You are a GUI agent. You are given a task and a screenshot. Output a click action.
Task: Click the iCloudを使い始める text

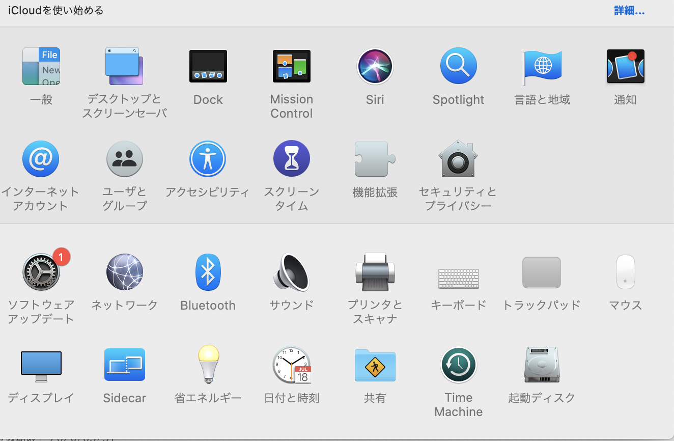coord(56,10)
